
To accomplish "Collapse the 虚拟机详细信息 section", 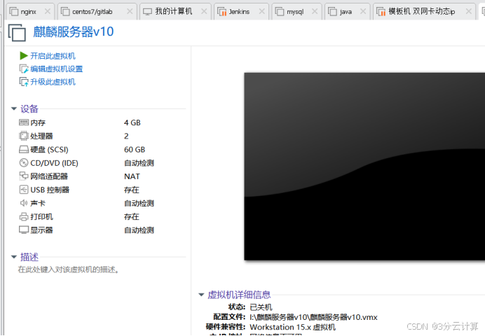I will (201, 295).
